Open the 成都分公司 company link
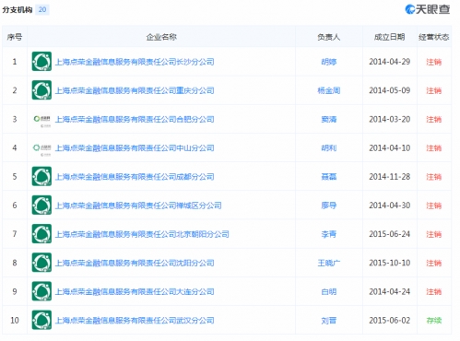Viewport: 460px width, 341px height. coord(135,177)
